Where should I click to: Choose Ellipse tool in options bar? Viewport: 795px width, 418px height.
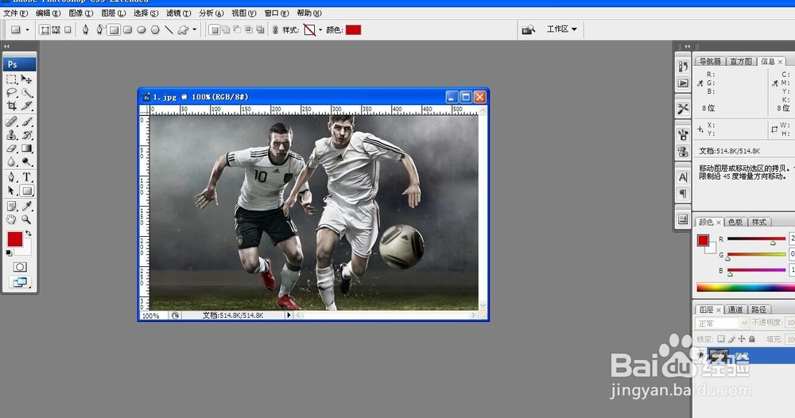142,30
